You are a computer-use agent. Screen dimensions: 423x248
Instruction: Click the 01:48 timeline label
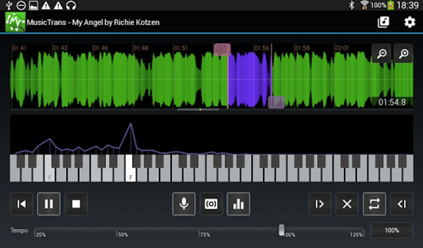pyautogui.click(x=141, y=48)
